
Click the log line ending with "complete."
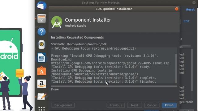(104, 78)
